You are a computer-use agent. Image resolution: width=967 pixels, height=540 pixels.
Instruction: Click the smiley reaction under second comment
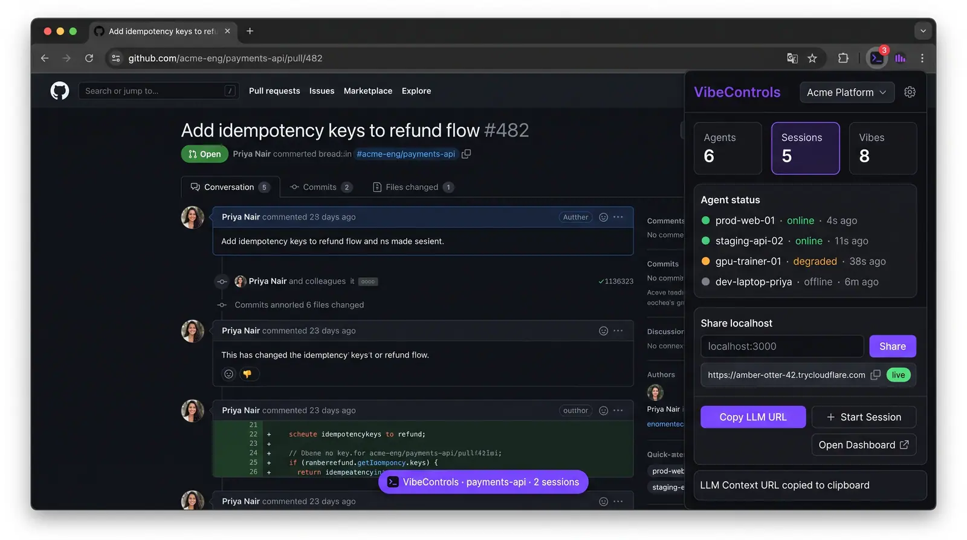(228, 374)
